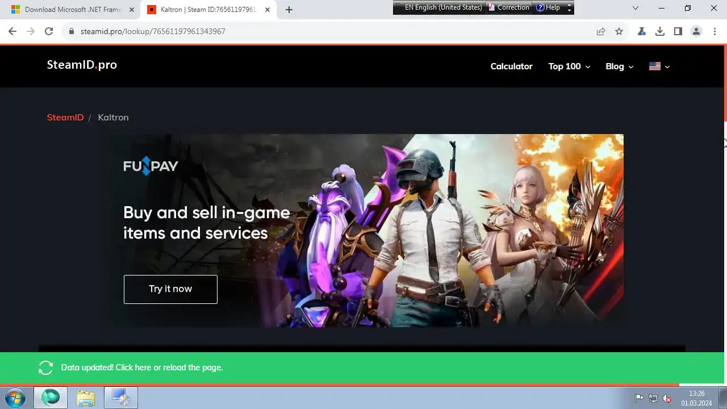Click the SteamID breadcrumb link
This screenshot has width=727, height=409.
click(65, 117)
